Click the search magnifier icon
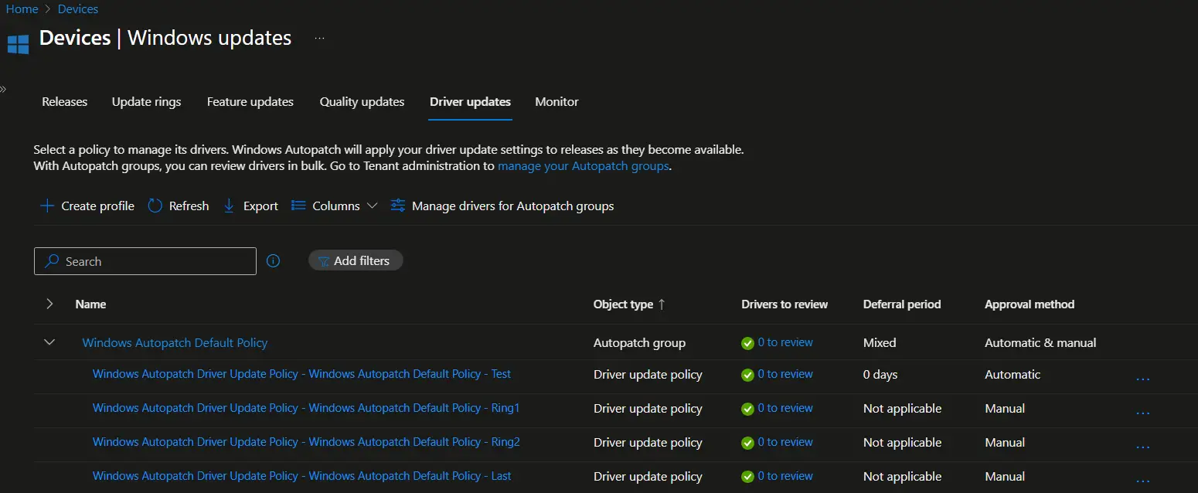This screenshot has height=493, width=1198. click(x=51, y=261)
